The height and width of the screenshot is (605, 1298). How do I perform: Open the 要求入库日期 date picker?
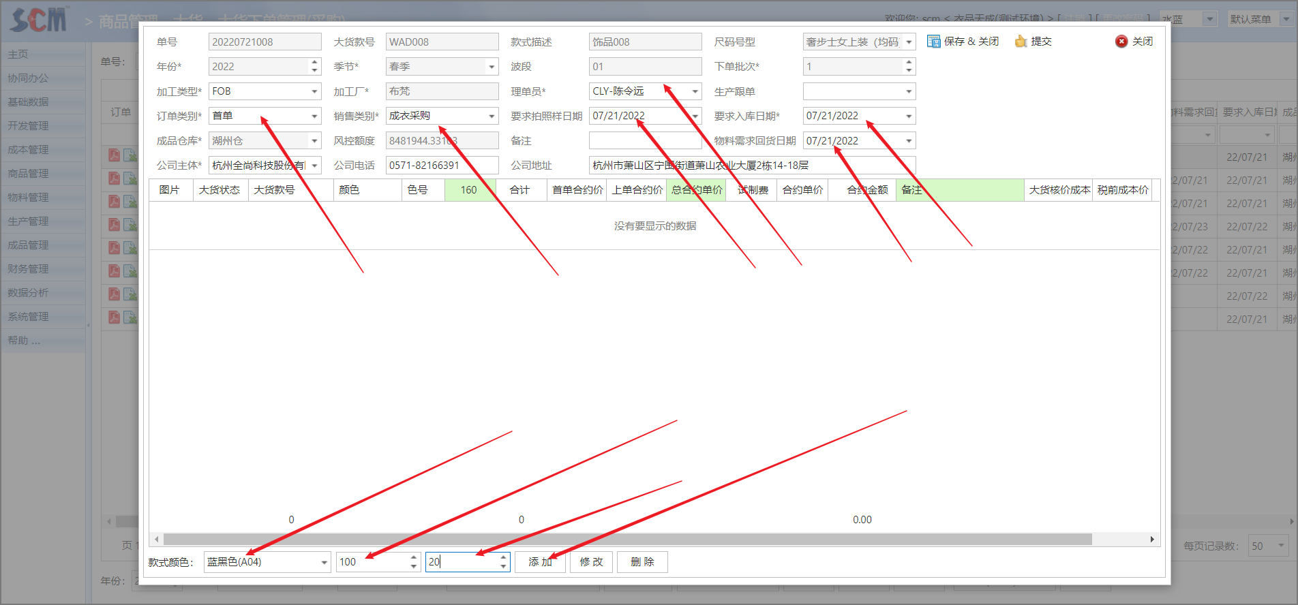(x=909, y=117)
